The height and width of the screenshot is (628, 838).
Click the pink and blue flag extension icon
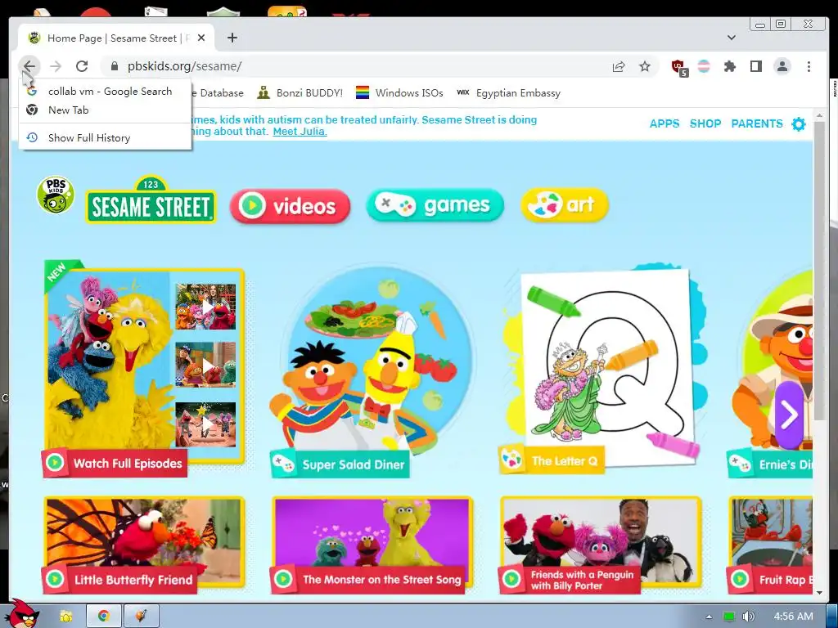point(704,66)
